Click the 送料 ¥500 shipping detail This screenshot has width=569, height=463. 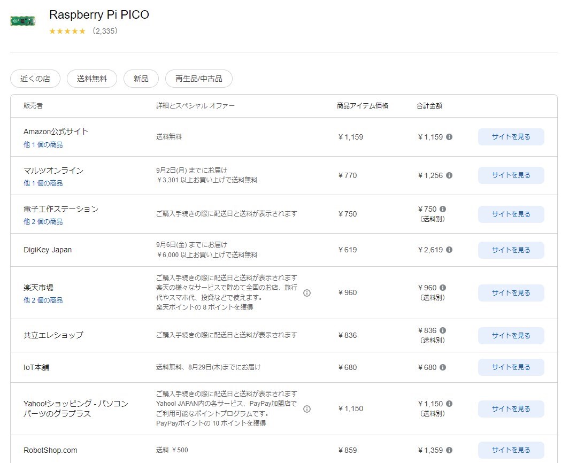[172, 450]
